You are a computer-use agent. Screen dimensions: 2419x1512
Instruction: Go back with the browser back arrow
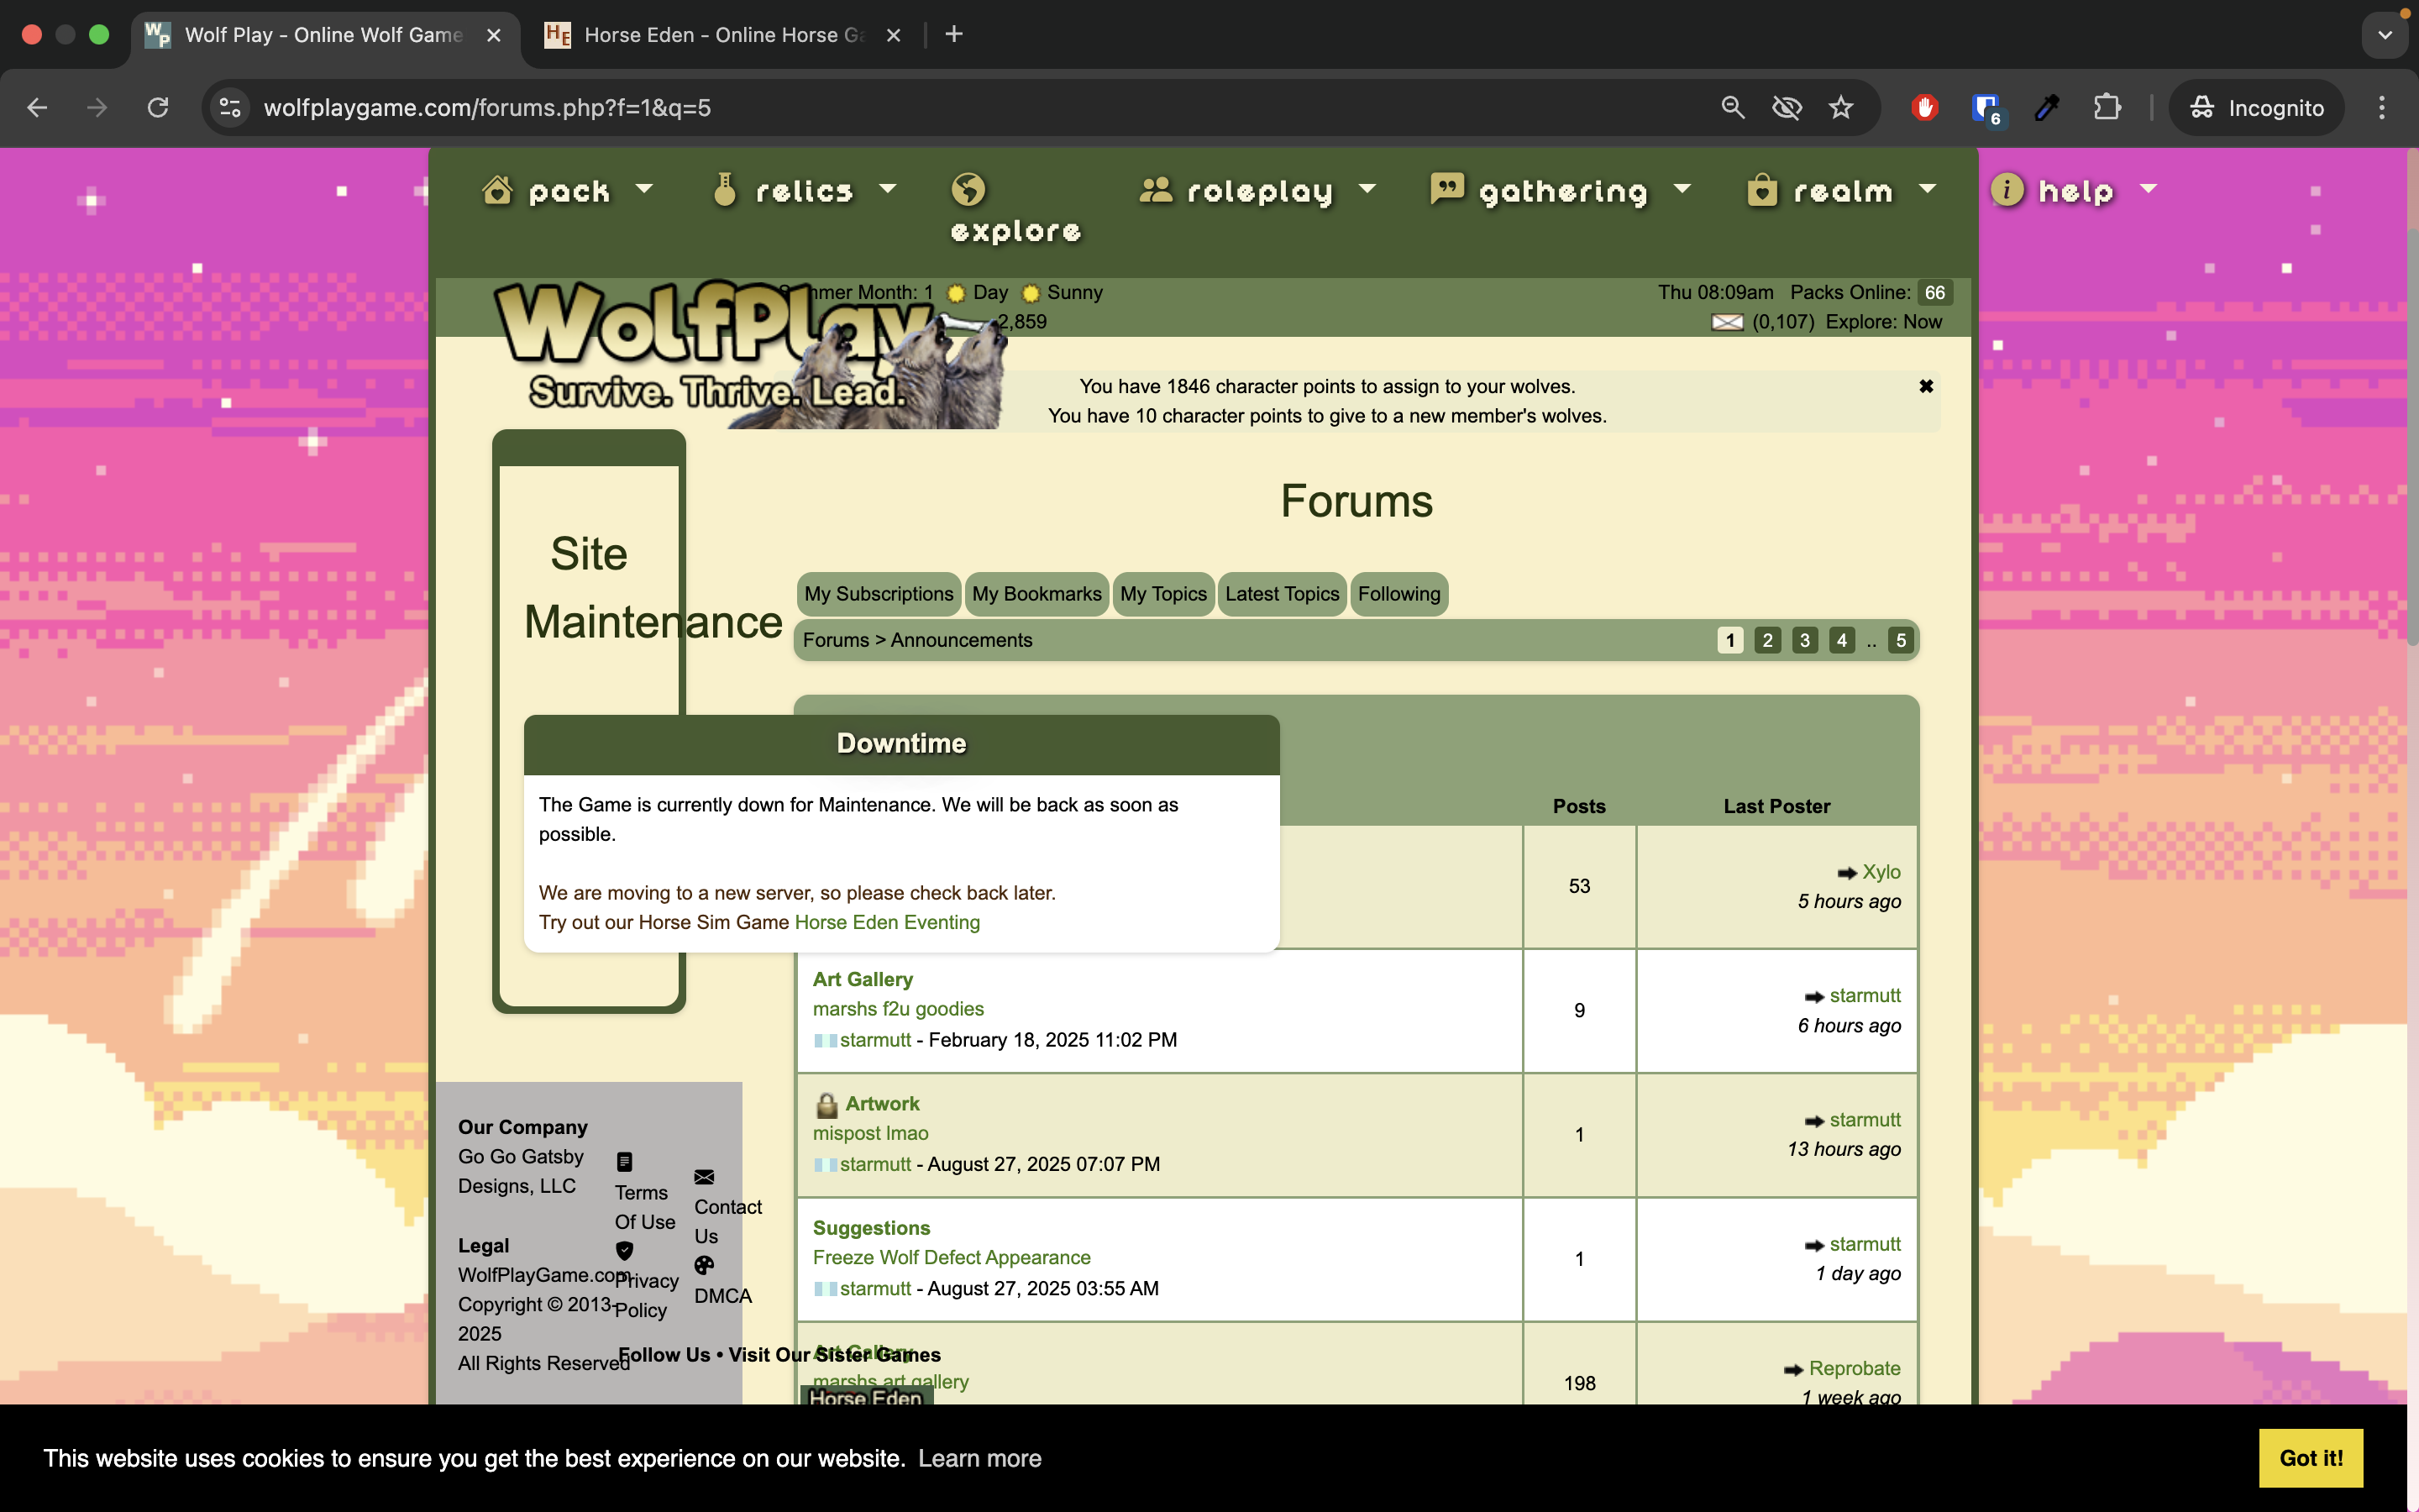coord(37,107)
